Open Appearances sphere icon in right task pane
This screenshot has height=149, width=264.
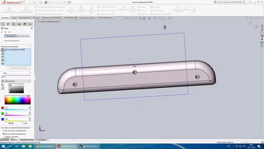(262, 39)
